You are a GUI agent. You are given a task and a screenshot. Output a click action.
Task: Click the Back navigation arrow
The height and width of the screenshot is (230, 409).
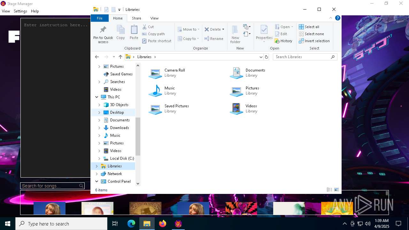pyautogui.click(x=97, y=57)
